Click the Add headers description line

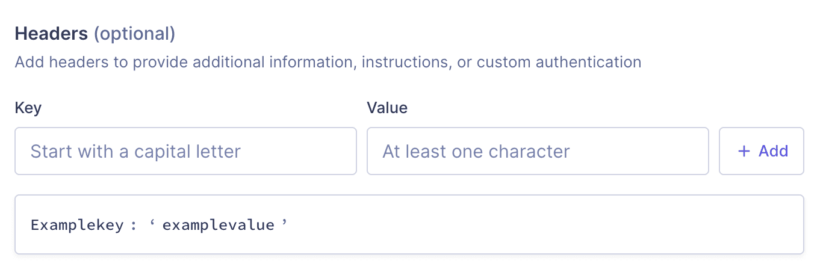pyautogui.click(x=328, y=62)
